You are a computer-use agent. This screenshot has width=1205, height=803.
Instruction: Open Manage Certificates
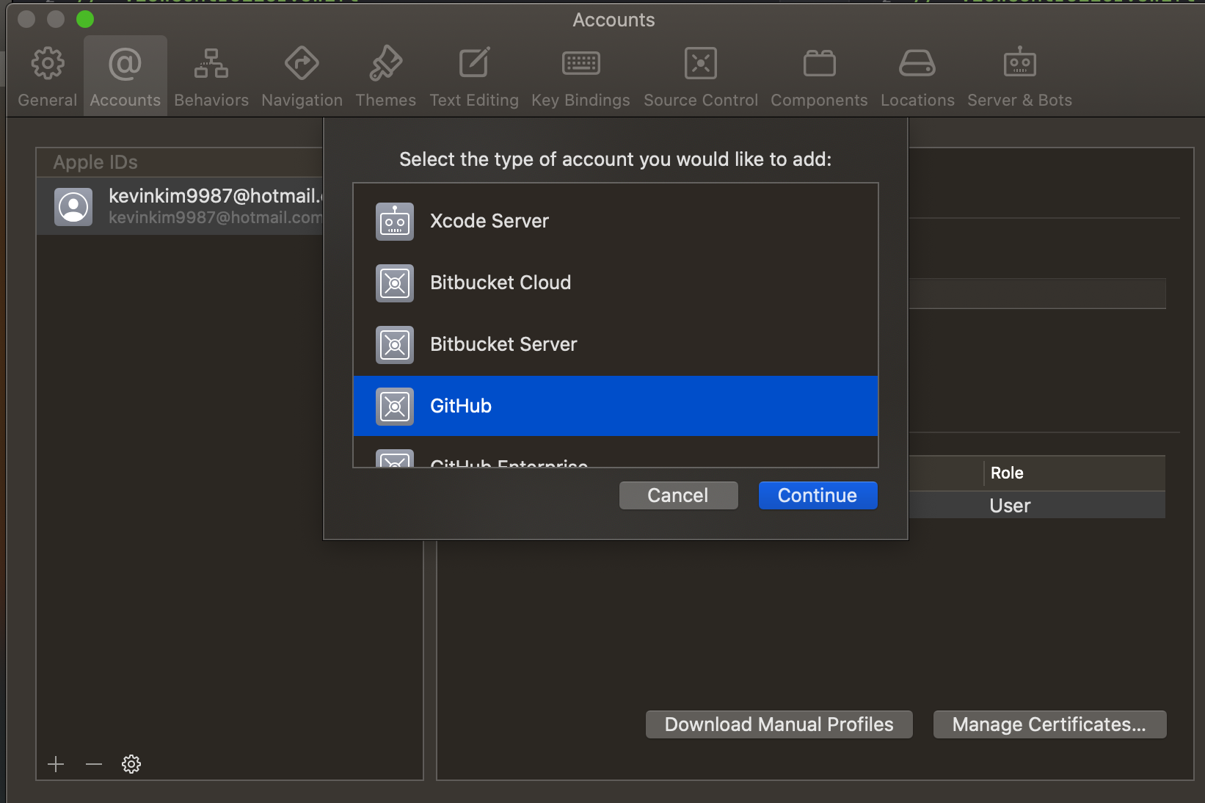tap(1049, 724)
